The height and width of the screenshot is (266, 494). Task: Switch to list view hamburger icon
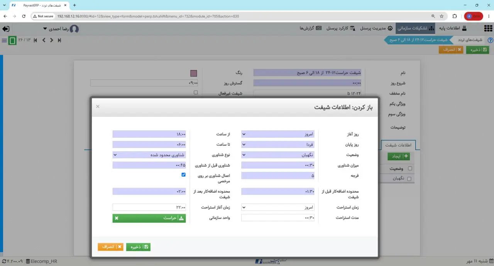pos(4,40)
